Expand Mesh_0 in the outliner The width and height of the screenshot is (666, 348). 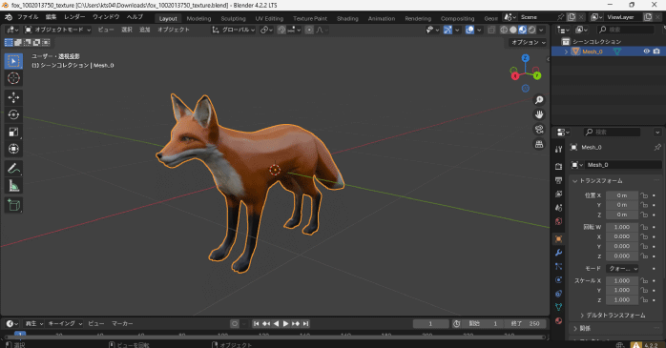[x=566, y=51]
